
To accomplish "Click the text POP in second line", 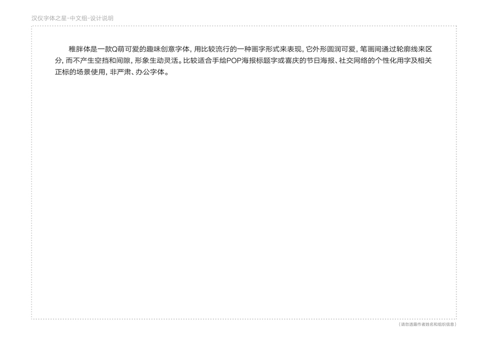I will coord(234,61).
